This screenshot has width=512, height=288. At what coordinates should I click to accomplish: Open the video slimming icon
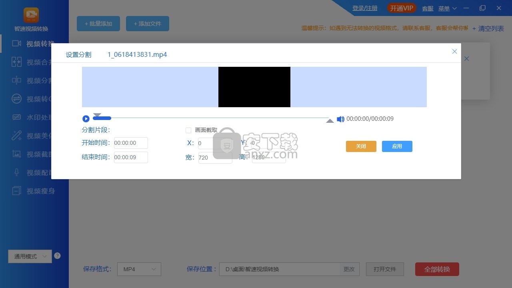(x=16, y=191)
